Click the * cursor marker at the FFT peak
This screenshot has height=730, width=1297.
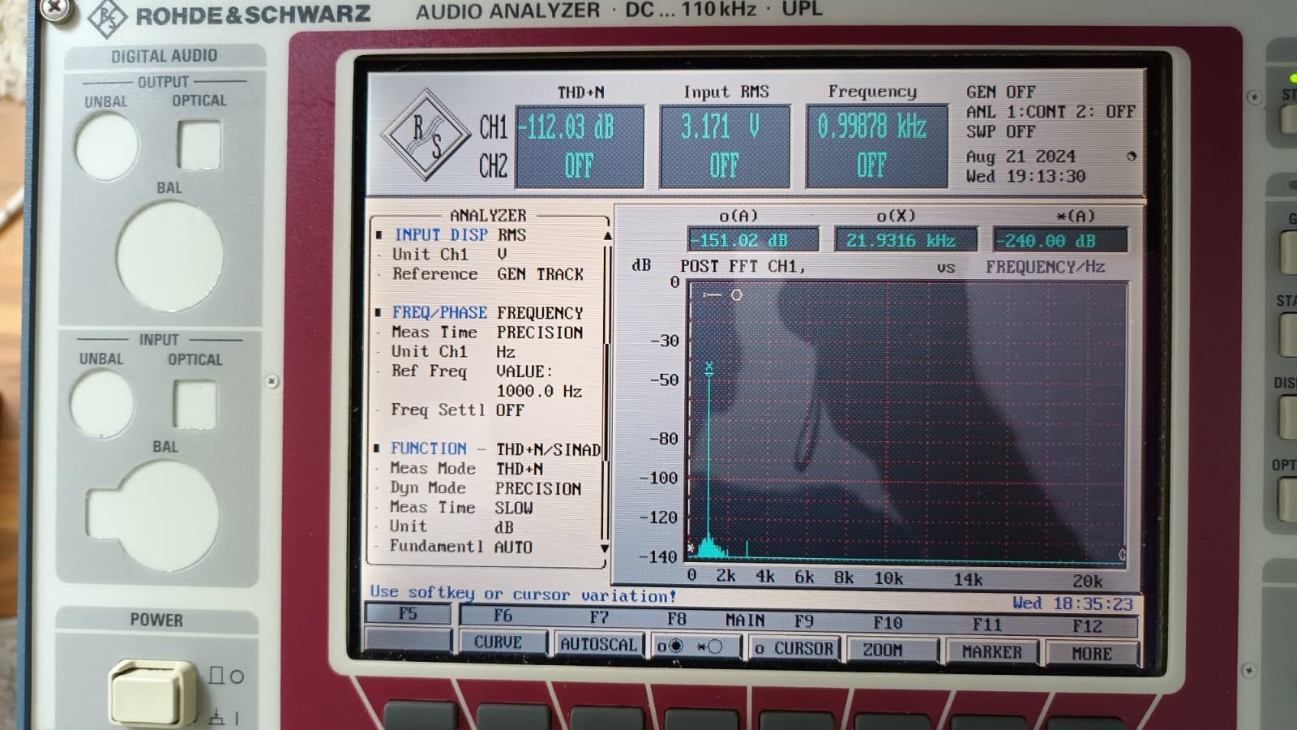click(709, 368)
